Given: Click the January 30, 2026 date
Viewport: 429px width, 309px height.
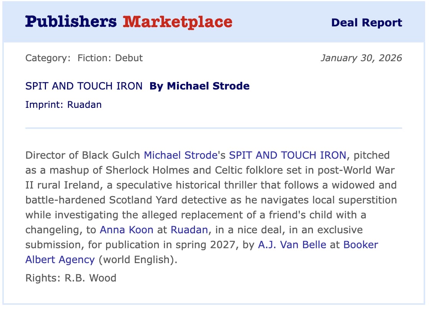Looking at the screenshot, I should tap(362, 58).
